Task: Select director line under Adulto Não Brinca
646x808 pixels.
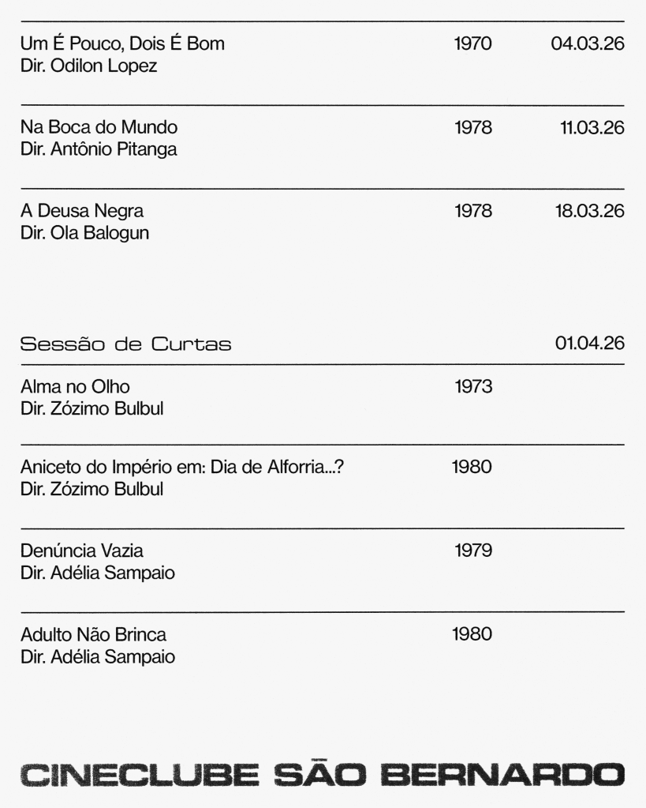Action: point(97,656)
